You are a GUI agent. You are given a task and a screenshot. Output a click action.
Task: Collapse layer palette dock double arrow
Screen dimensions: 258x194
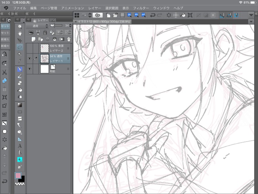(x=27, y=14)
